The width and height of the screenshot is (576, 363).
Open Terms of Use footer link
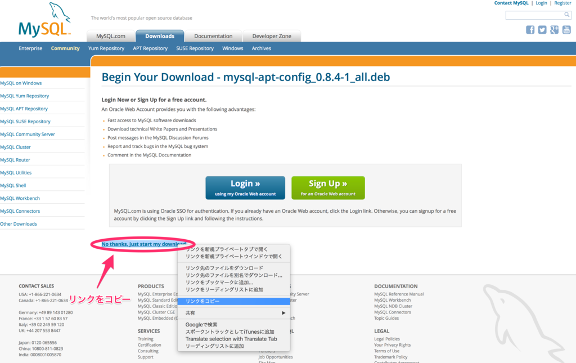(386, 351)
